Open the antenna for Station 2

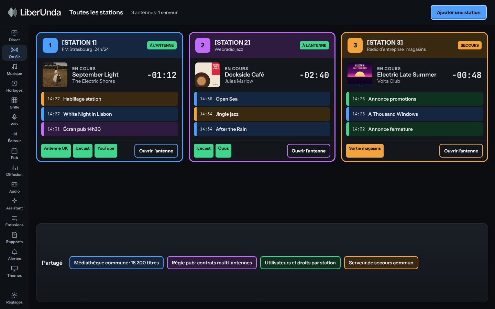[x=309, y=151]
